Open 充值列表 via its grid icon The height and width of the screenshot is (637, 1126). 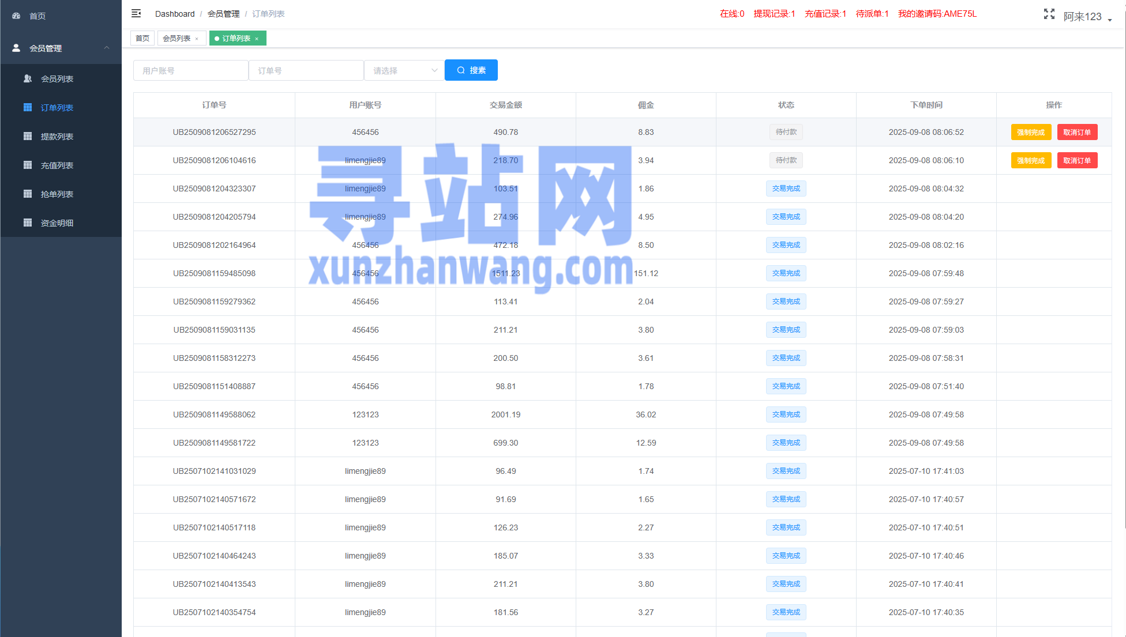coord(27,165)
